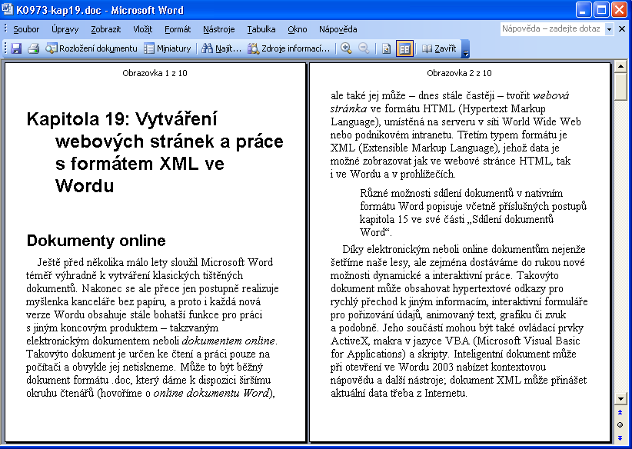Open the Nápověda menu
Image resolution: width=632 pixels, height=449 pixels.
tap(338, 29)
